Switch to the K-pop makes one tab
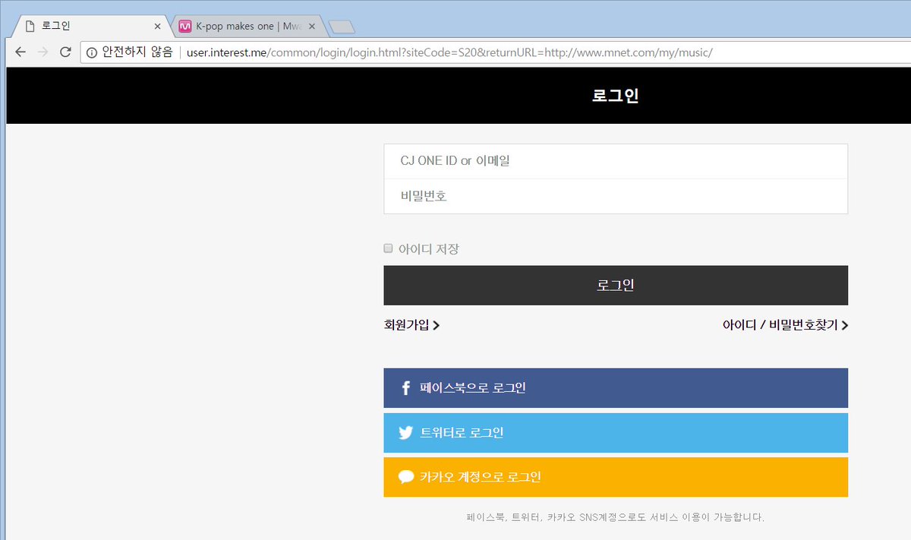The width and height of the screenshot is (911, 540). 247,26
